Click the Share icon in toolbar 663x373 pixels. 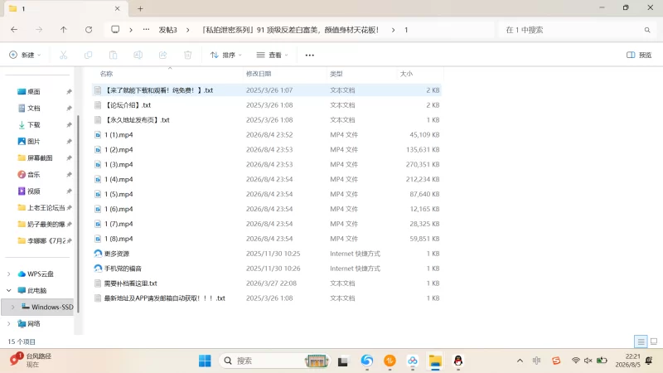tap(162, 55)
